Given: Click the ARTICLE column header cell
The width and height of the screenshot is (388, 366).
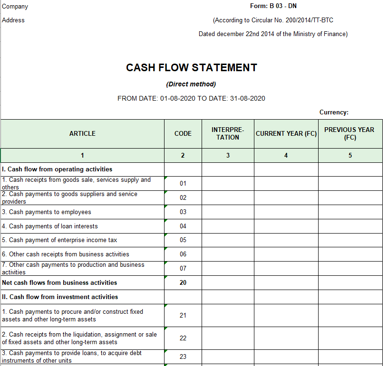Looking at the screenshot, I should click(82, 133).
